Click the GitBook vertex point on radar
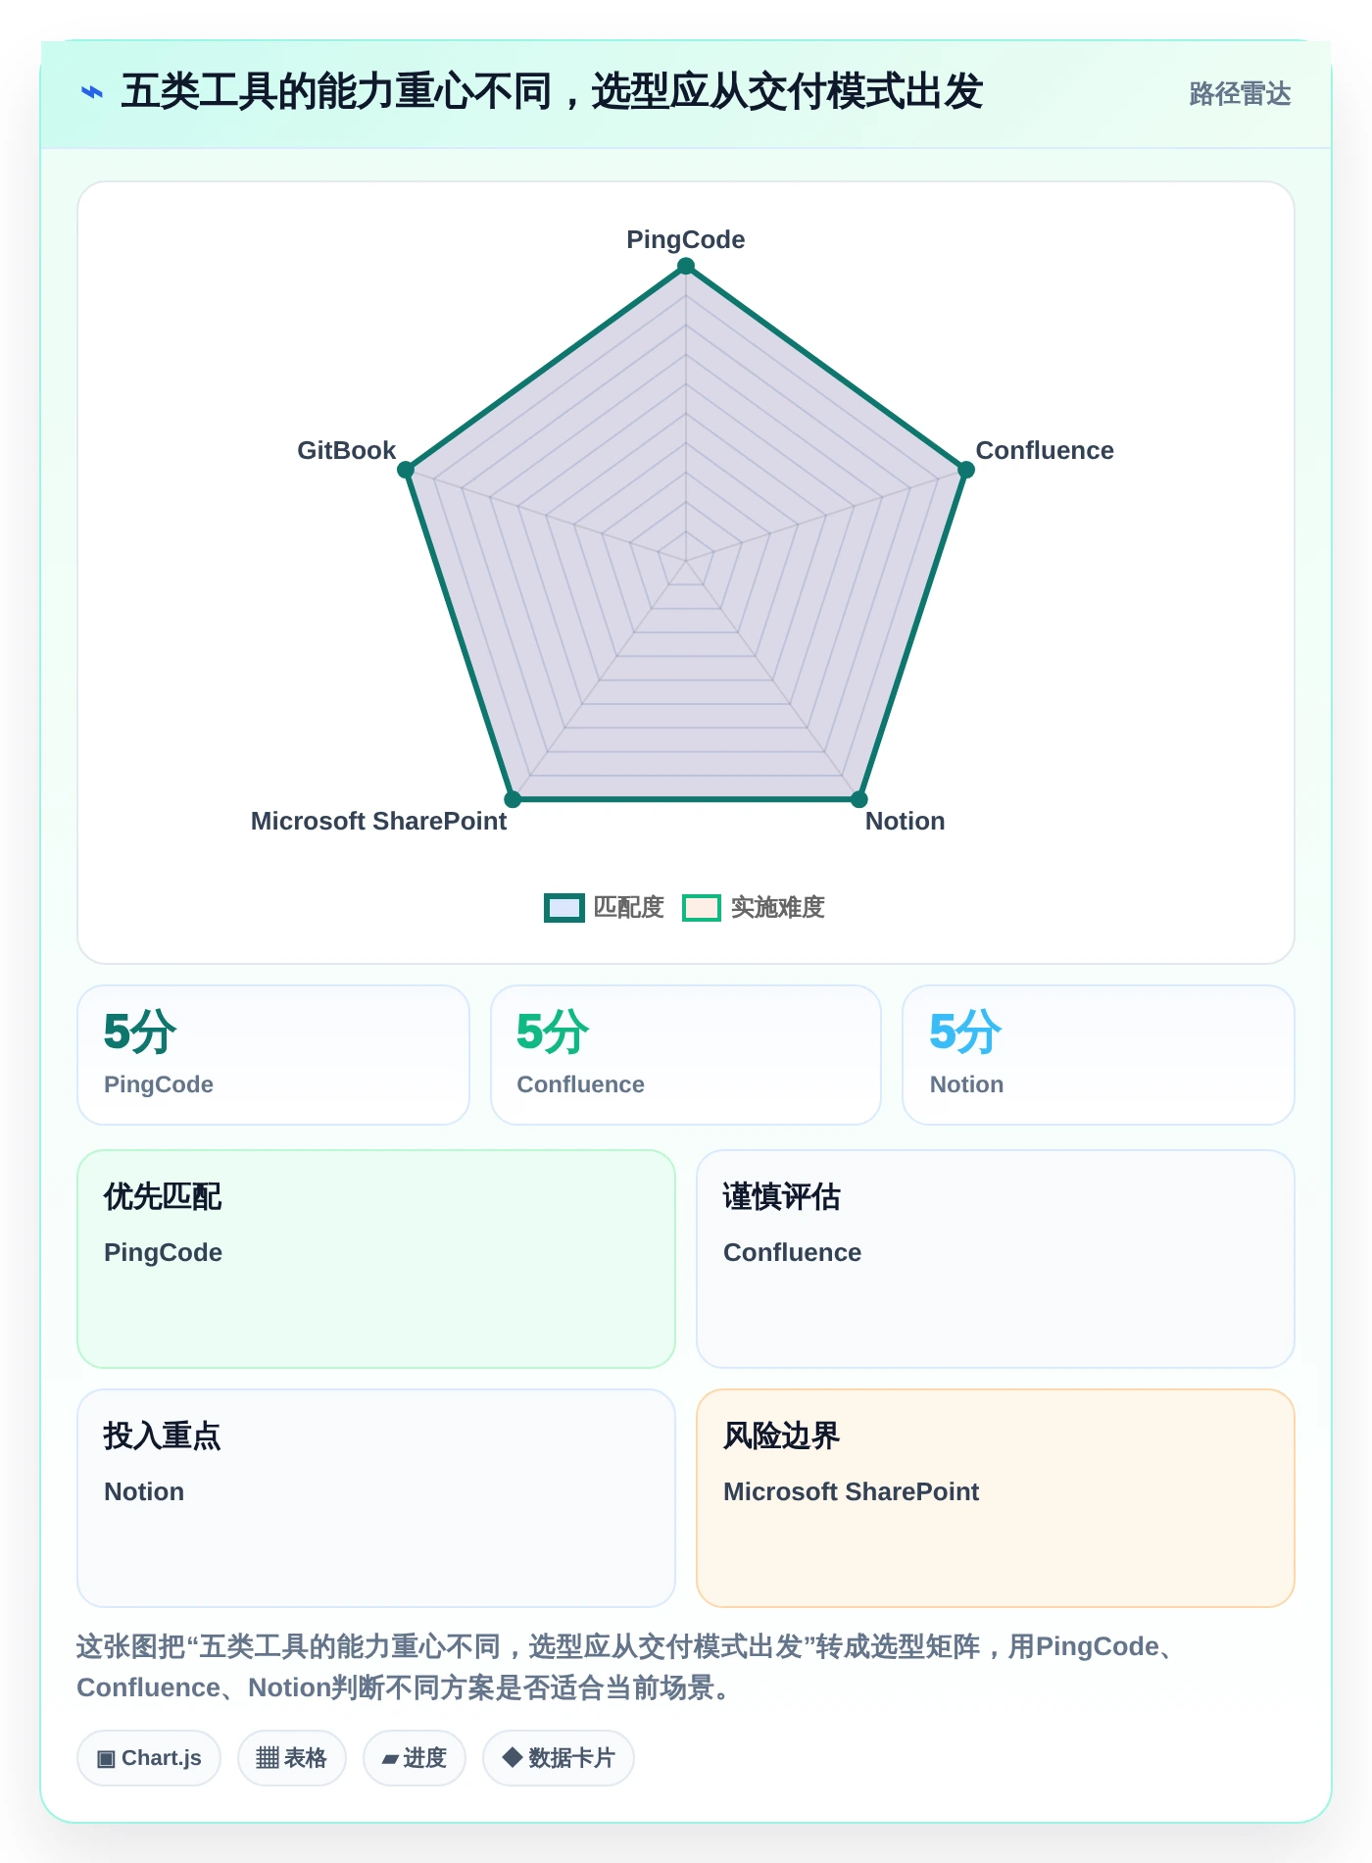The width and height of the screenshot is (1372, 1863). [x=406, y=470]
